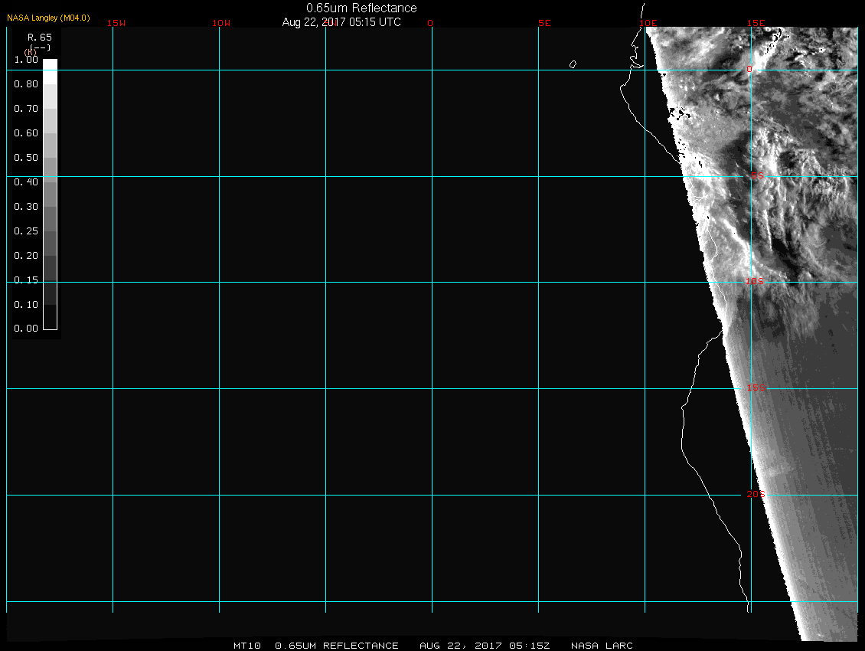Click the 15W longitude label

pos(116,23)
